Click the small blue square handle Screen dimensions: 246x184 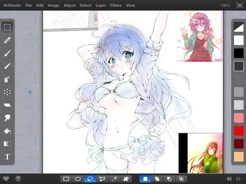pos(30,92)
